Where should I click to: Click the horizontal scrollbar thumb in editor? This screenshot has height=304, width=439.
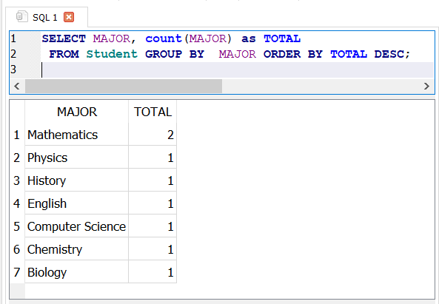pyautogui.click(x=124, y=86)
